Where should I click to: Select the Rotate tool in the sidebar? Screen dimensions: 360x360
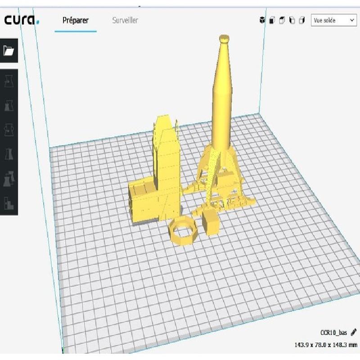9,130
